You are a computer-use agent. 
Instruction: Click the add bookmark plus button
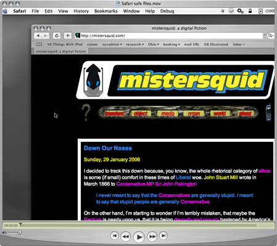tap(68, 36)
